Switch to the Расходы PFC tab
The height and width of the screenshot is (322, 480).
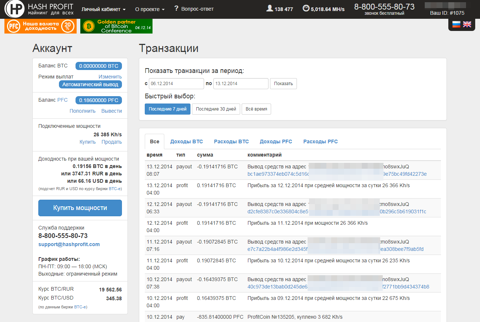pos(320,141)
